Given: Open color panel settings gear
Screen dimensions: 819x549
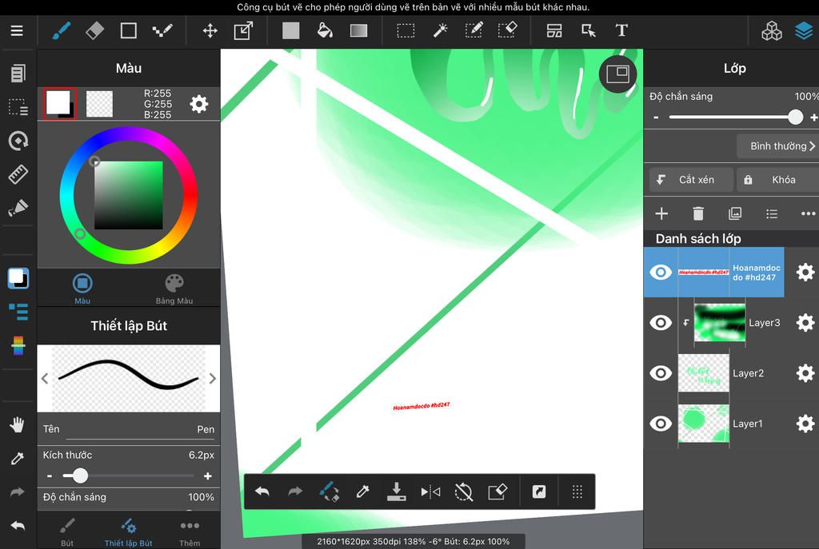Looking at the screenshot, I should (x=199, y=104).
